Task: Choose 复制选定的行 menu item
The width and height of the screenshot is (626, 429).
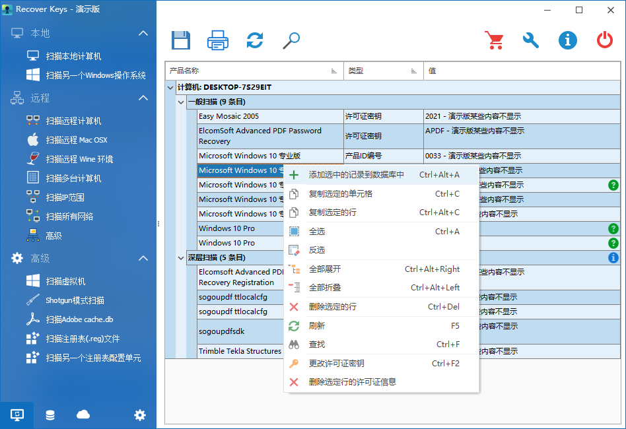Action: (x=381, y=213)
